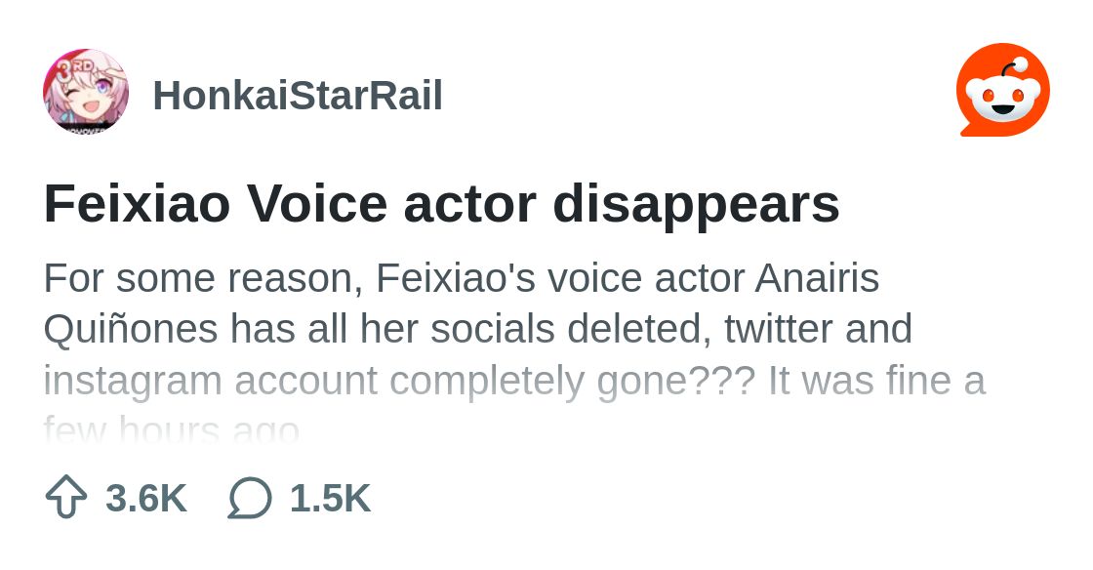Open the 1.5K comments count
1093x570 pixels.
(331, 498)
